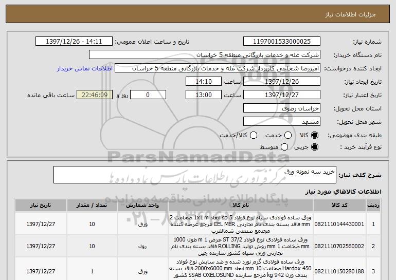Click the ایجاد کننده درخواست field
The image size is (396, 280).
(x=218, y=68)
